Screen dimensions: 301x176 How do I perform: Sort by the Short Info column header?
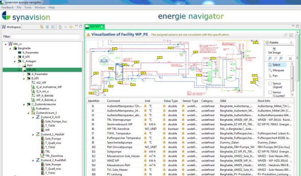click(x=264, y=101)
